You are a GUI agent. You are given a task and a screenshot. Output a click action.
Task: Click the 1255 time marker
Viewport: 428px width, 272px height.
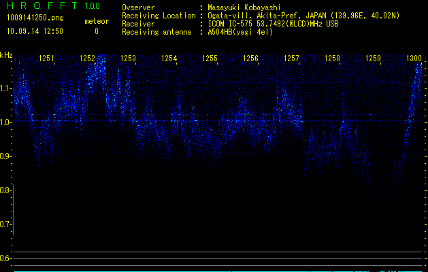click(210, 58)
